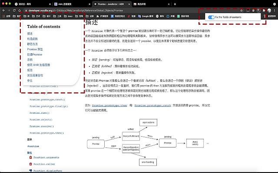
Task: Open Function.caller in the sidebar
Action: [x=44, y=164]
